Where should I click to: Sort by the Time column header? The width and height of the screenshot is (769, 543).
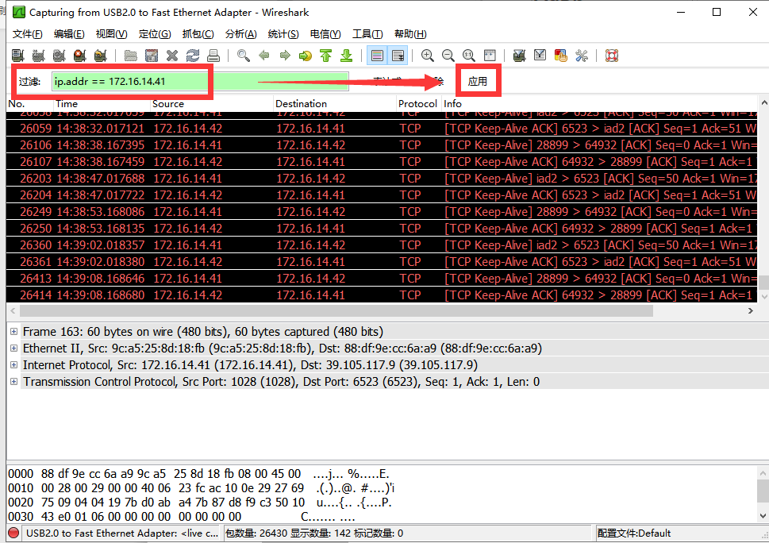tap(102, 104)
